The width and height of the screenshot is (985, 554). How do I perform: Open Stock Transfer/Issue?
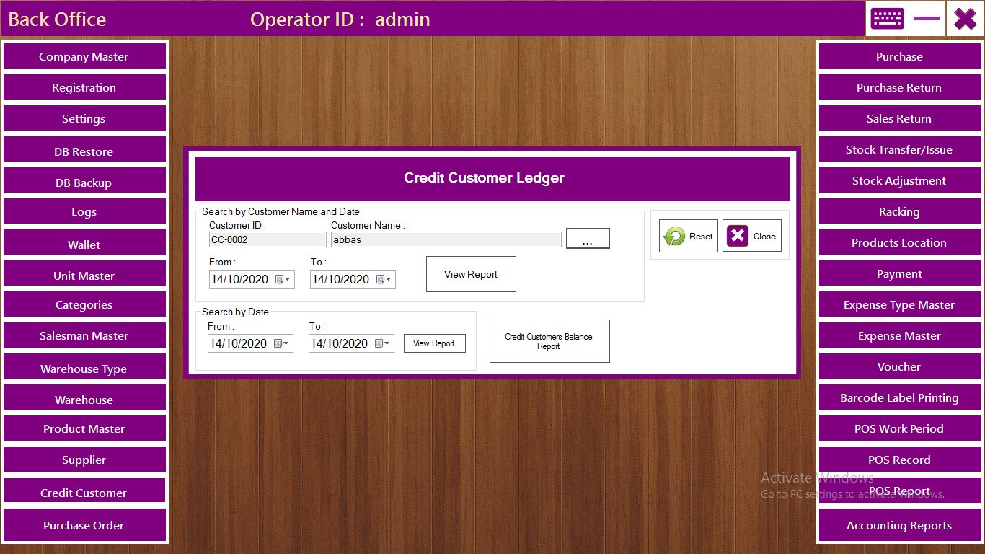(899, 149)
